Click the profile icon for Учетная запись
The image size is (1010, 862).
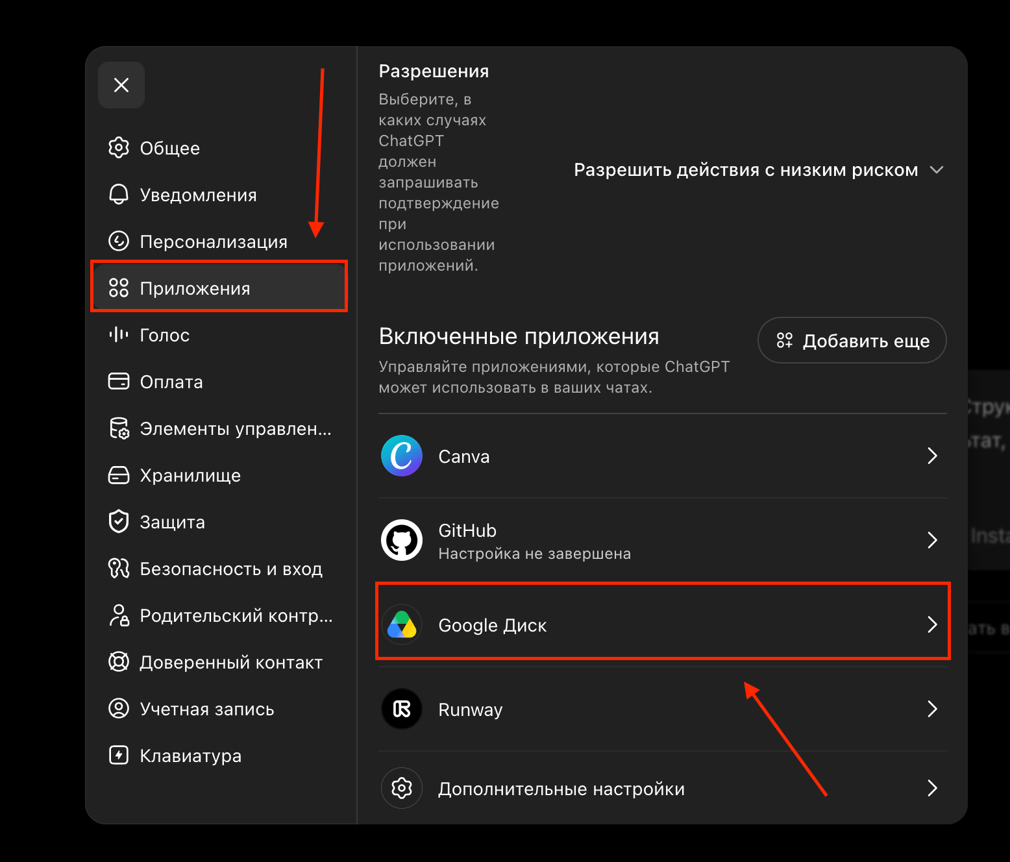tap(119, 709)
